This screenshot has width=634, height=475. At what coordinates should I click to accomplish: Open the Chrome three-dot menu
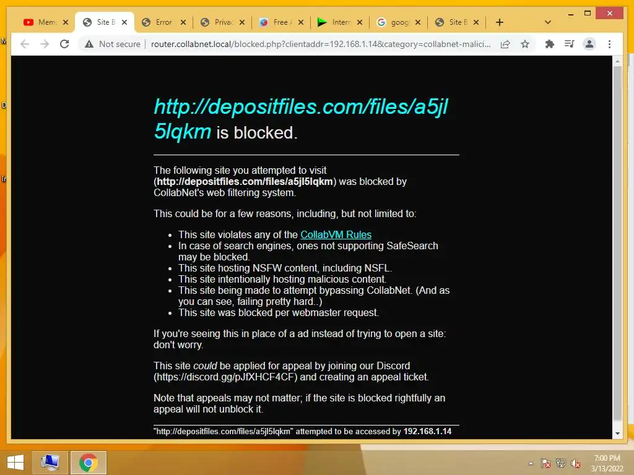pos(609,44)
